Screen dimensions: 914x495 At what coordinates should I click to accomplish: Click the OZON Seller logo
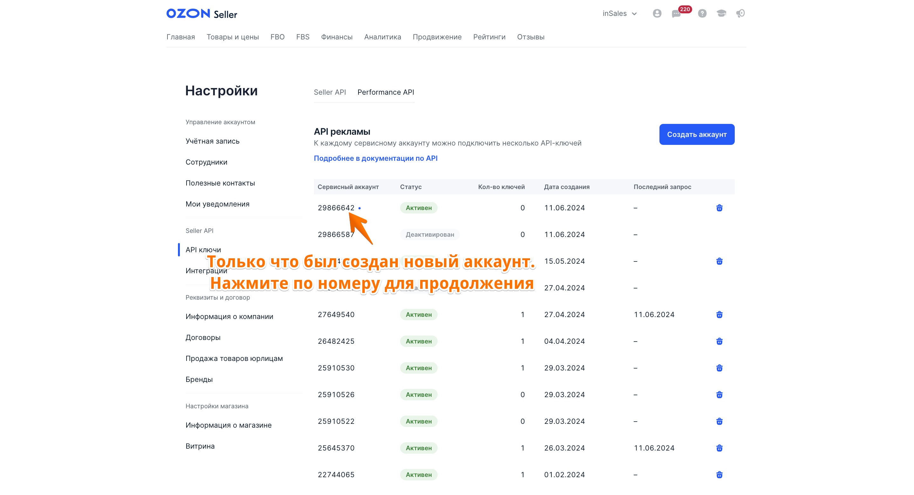click(x=201, y=14)
